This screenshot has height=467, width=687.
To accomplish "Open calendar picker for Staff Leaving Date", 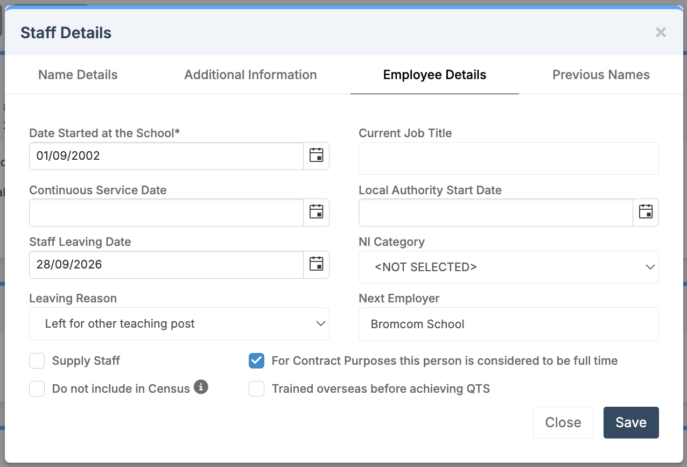I will (316, 265).
